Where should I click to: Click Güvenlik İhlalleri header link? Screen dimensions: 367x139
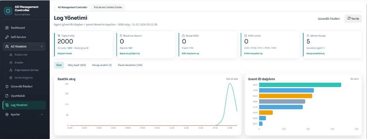coord(329,19)
